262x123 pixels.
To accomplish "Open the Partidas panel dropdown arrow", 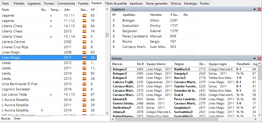I will coord(255,58).
